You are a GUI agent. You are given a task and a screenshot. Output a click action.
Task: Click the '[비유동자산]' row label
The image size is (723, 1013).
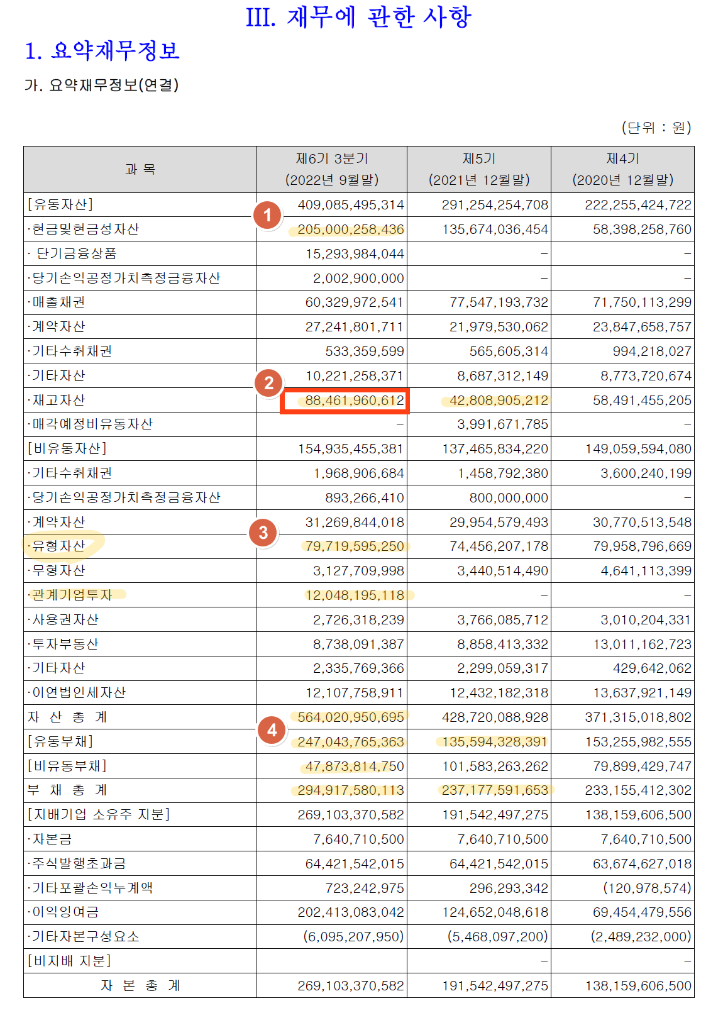[x=67, y=448]
